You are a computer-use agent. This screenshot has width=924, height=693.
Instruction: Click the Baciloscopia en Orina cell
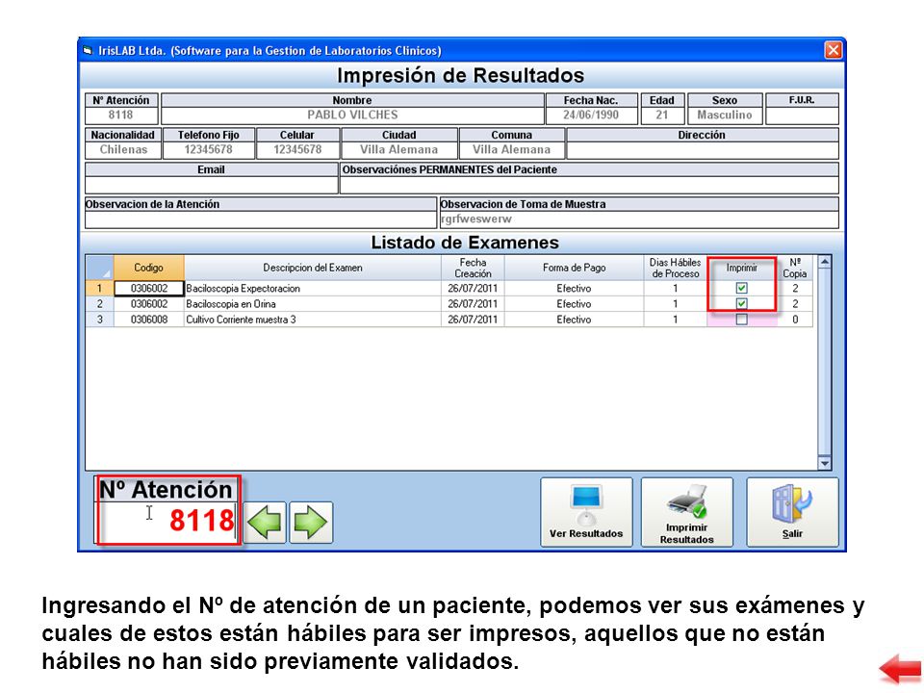[x=312, y=303]
